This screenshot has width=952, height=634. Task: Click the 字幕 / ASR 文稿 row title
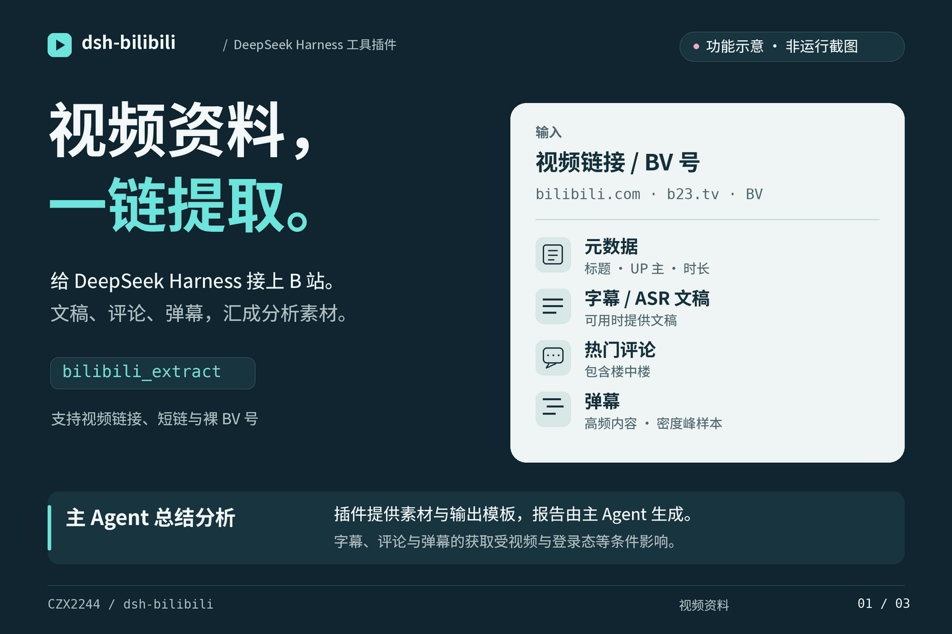(x=647, y=299)
